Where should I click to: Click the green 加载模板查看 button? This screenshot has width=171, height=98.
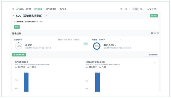[19, 55]
